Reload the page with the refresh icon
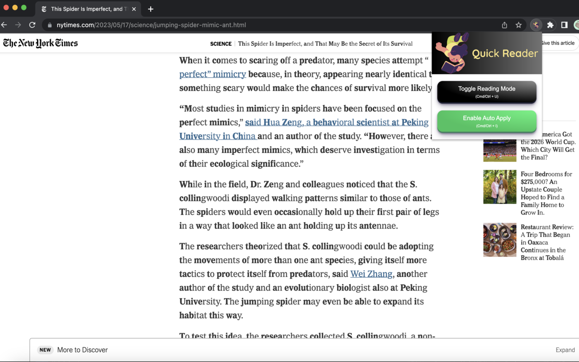This screenshot has height=362, width=579. [32, 25]
